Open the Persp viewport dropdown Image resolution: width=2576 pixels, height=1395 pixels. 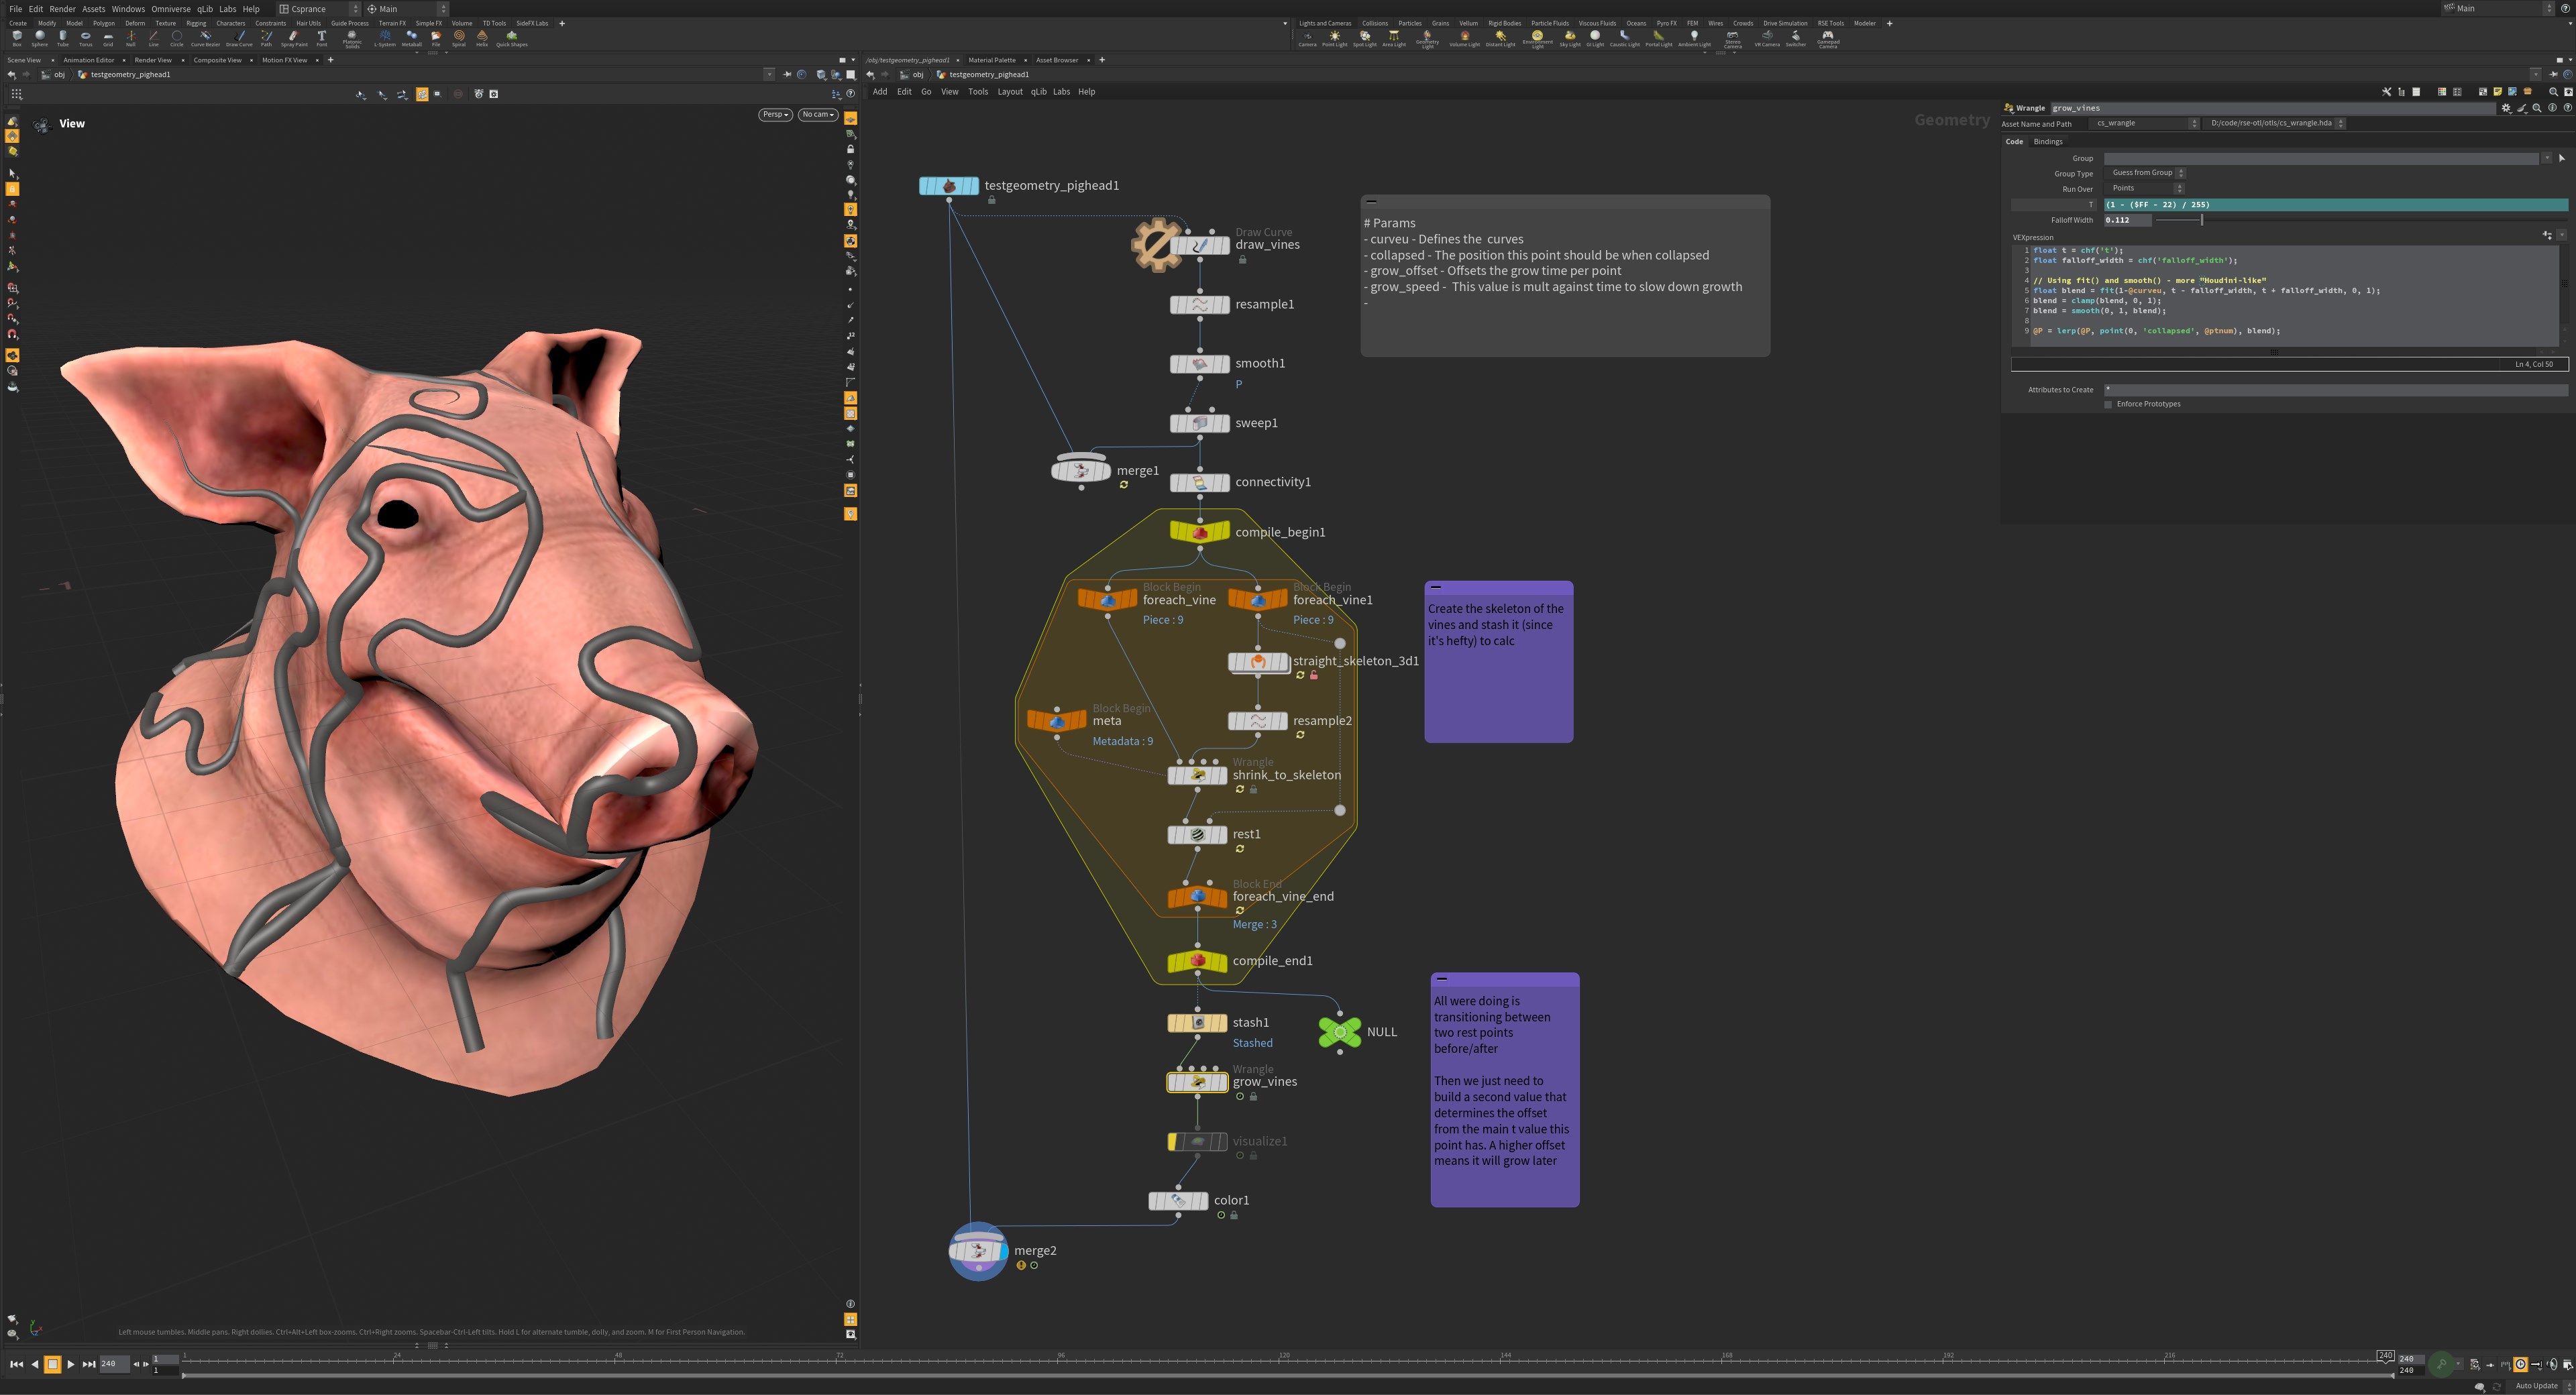(775, 114)
